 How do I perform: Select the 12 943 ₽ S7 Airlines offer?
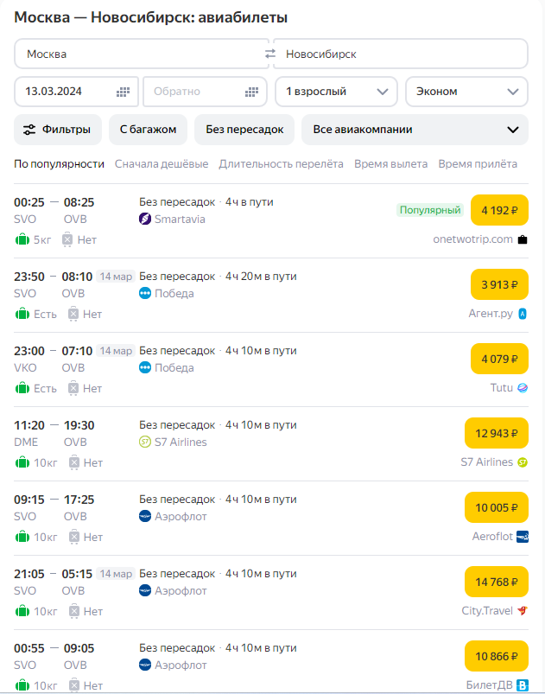496,433
